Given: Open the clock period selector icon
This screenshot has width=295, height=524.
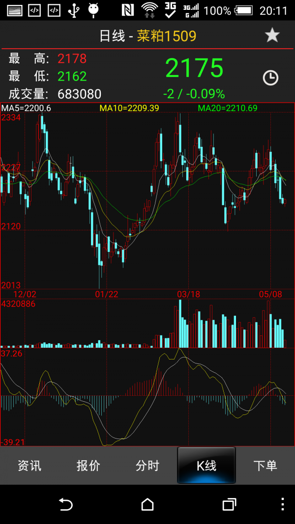Looking at the screenshot, I should coord(270,78).
